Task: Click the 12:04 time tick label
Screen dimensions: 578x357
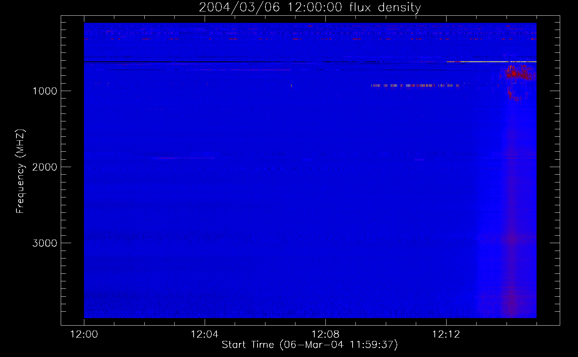Action: pyautogui.click(x=205, y=335)
